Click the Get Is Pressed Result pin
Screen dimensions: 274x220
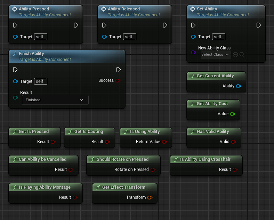(53, 142)
